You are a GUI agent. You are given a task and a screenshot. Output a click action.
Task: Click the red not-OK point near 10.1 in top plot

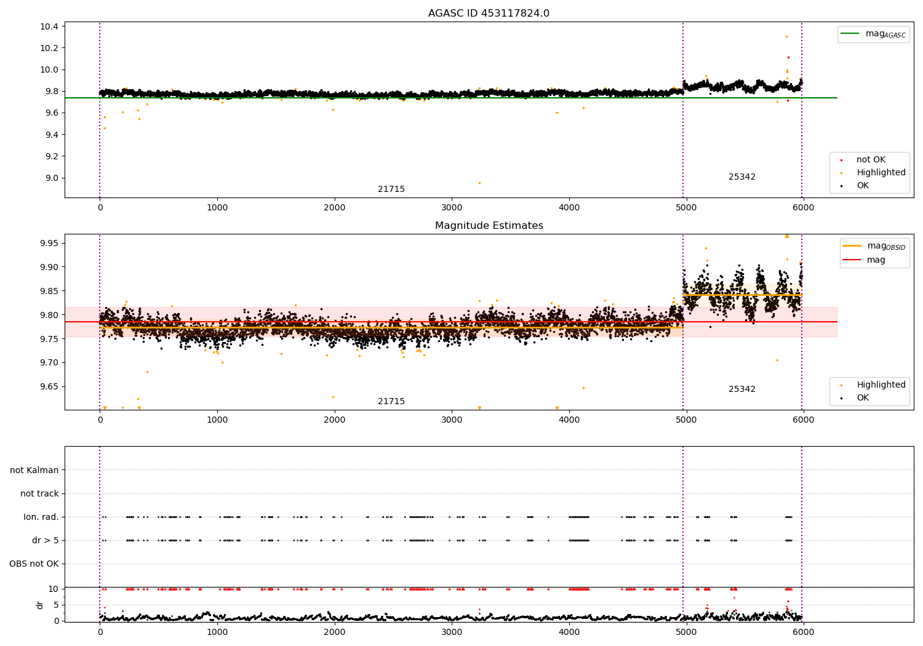788,57
